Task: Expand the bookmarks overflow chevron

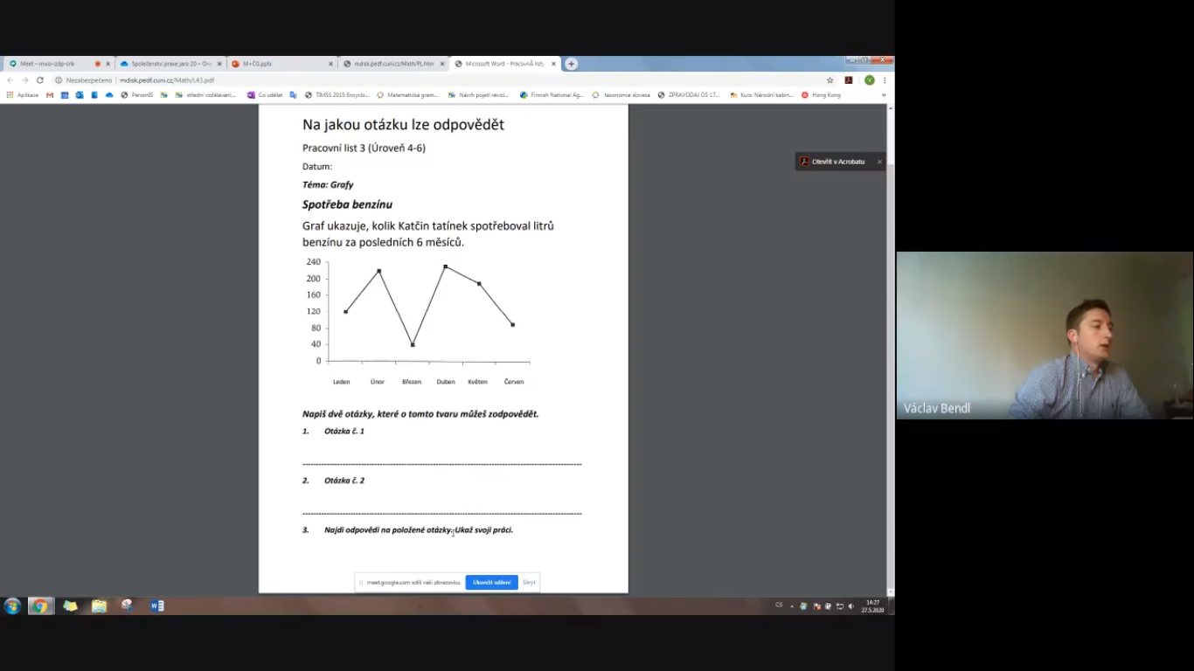Action: 883,94
